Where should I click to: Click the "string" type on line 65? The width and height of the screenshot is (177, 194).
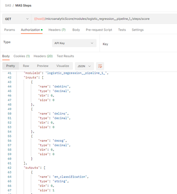point(60,181)
